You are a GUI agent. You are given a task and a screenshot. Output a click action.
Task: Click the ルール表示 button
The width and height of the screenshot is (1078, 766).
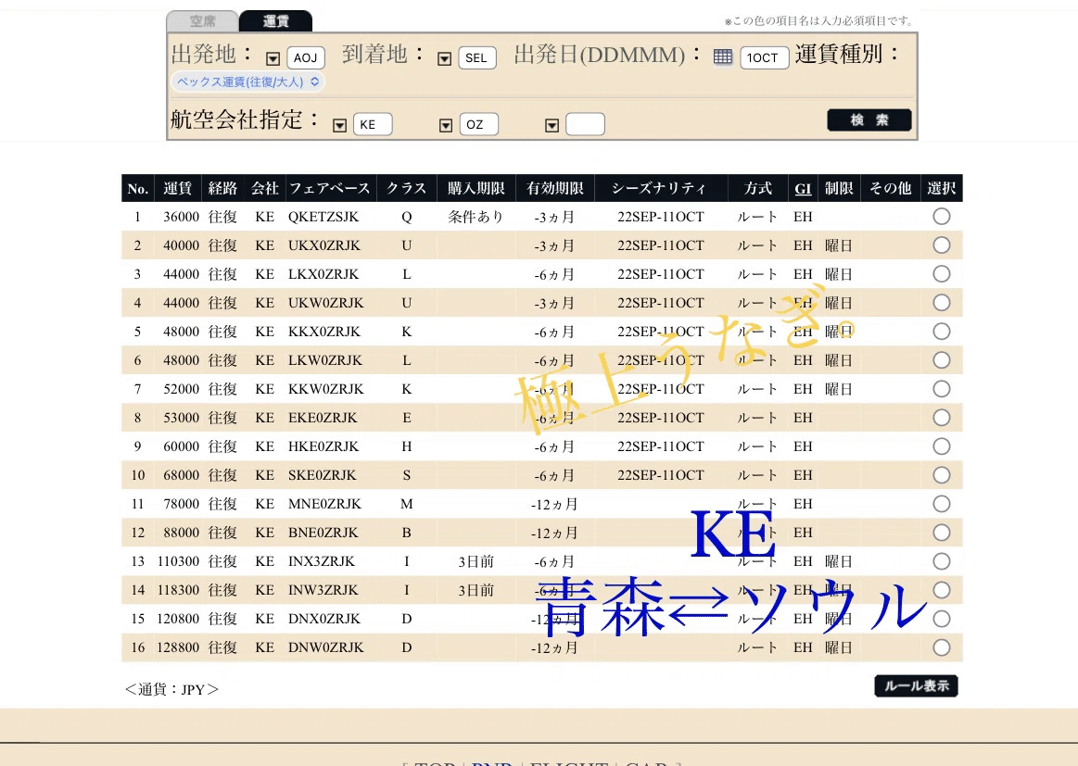pos(916,685)
